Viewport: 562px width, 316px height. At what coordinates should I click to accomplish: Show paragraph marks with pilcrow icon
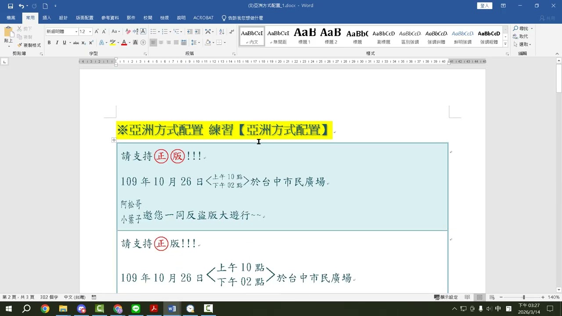[x=231, y=32]
